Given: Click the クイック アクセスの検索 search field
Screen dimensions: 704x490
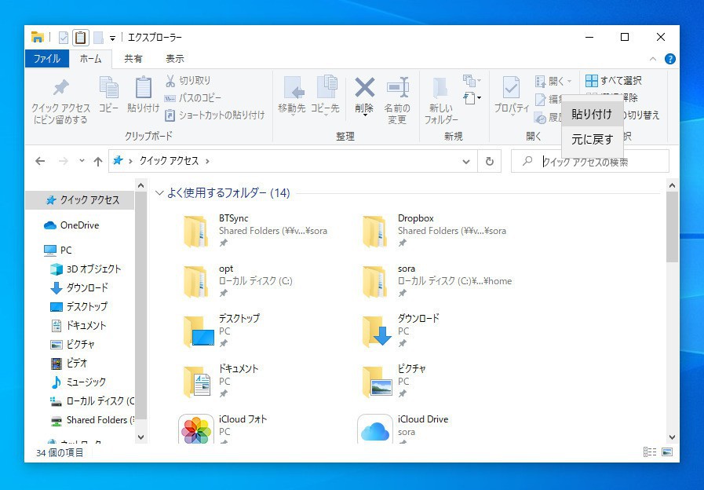Looking at the screenshot, I should pos(590,161).
